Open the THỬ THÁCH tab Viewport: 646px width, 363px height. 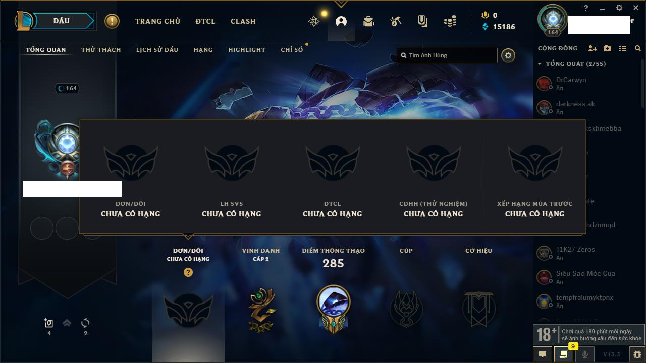tap(101, 50)
